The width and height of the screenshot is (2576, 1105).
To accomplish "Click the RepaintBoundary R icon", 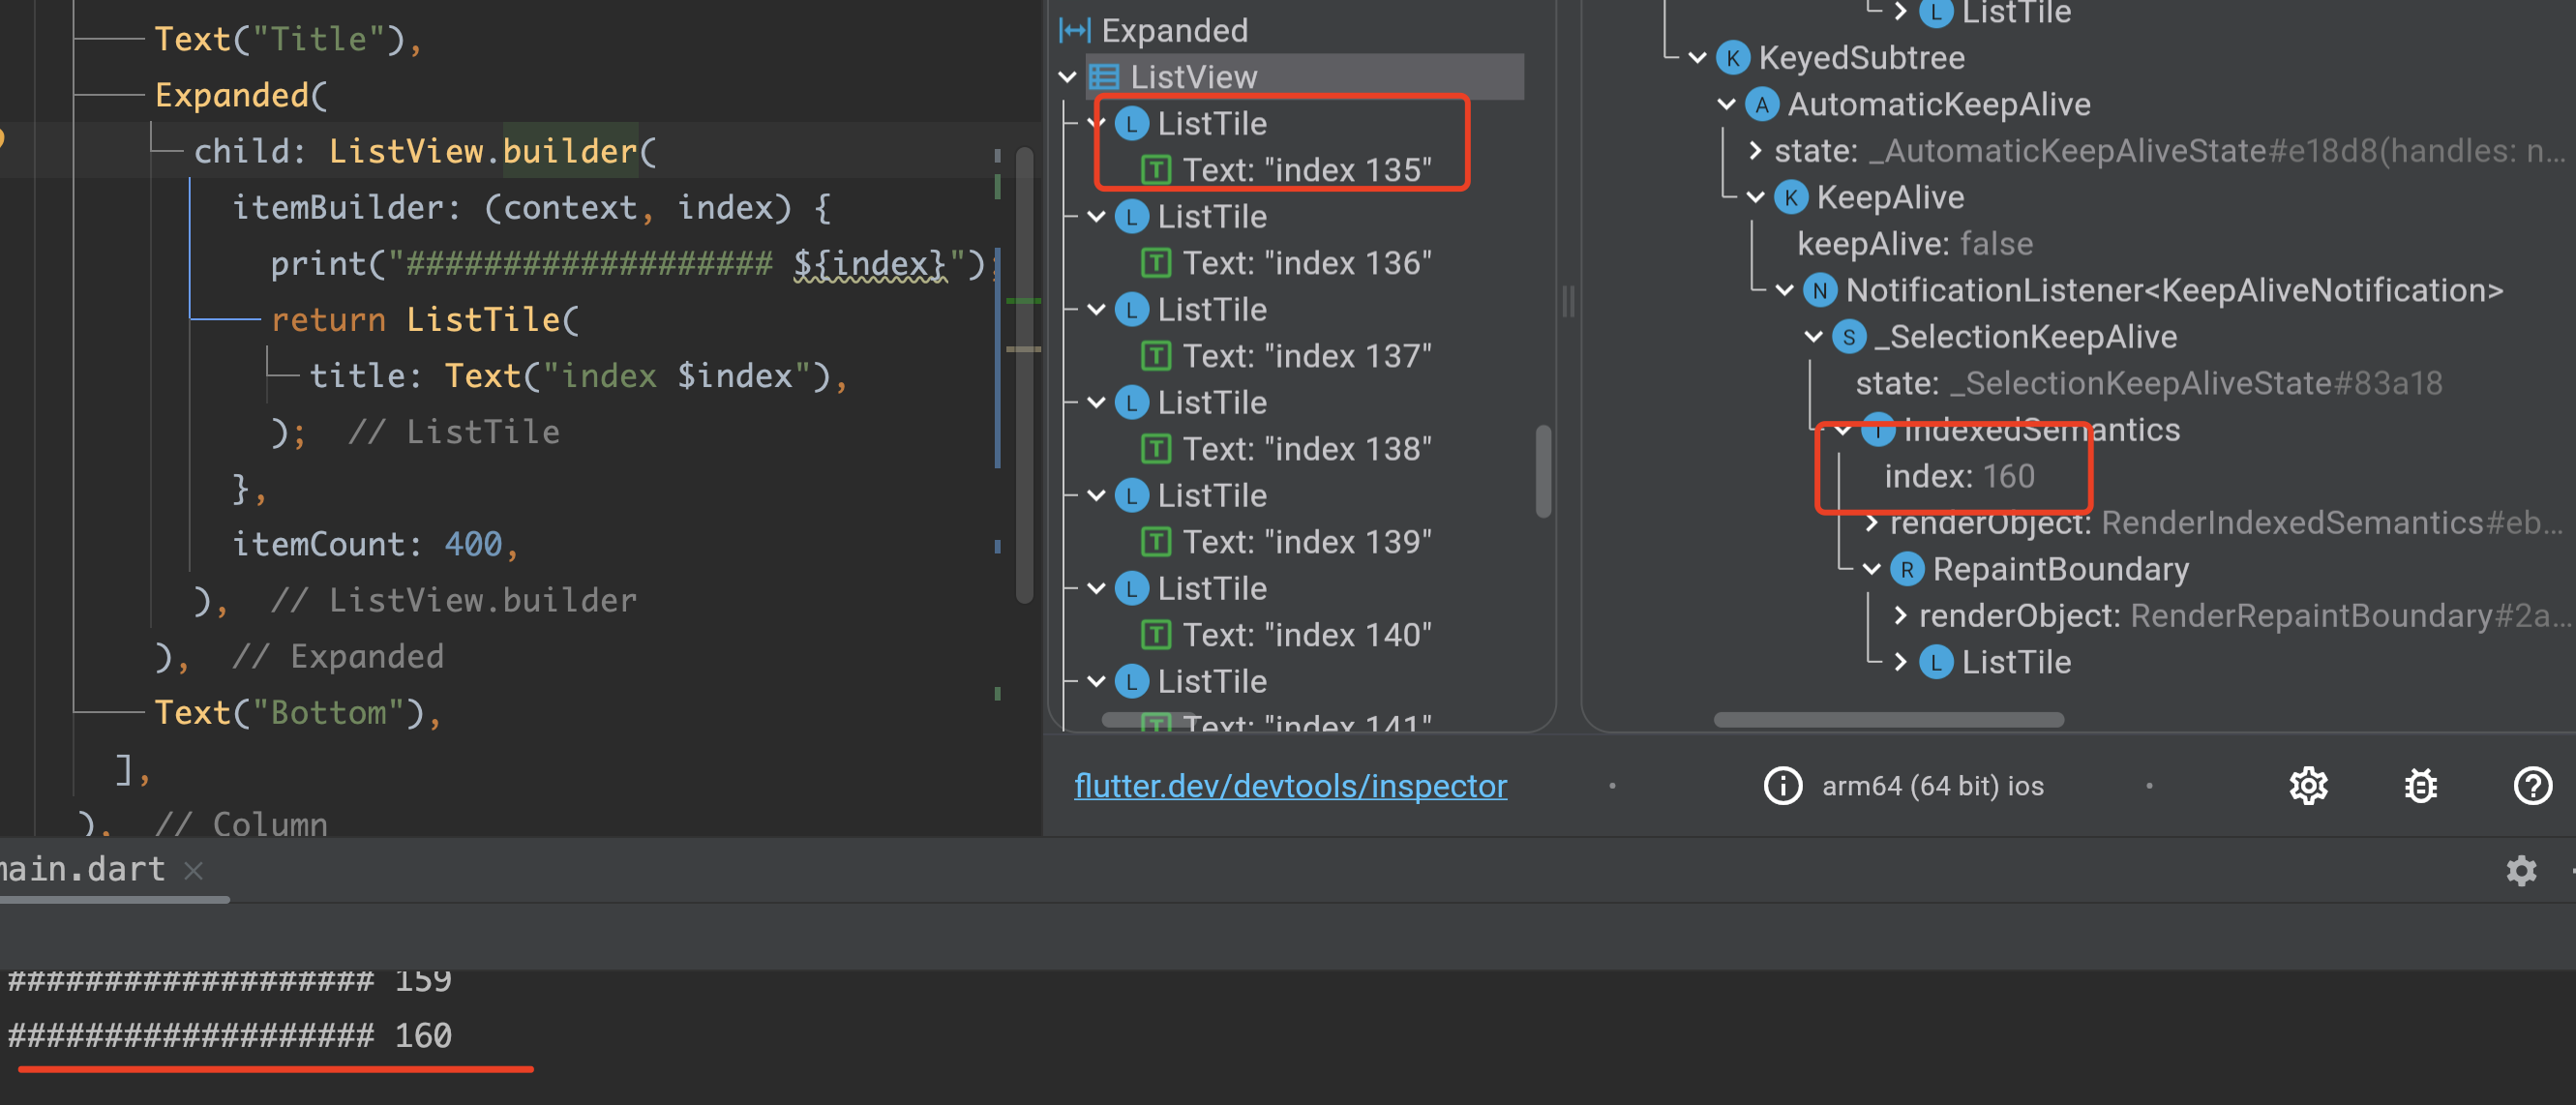I will point(1906,569).
